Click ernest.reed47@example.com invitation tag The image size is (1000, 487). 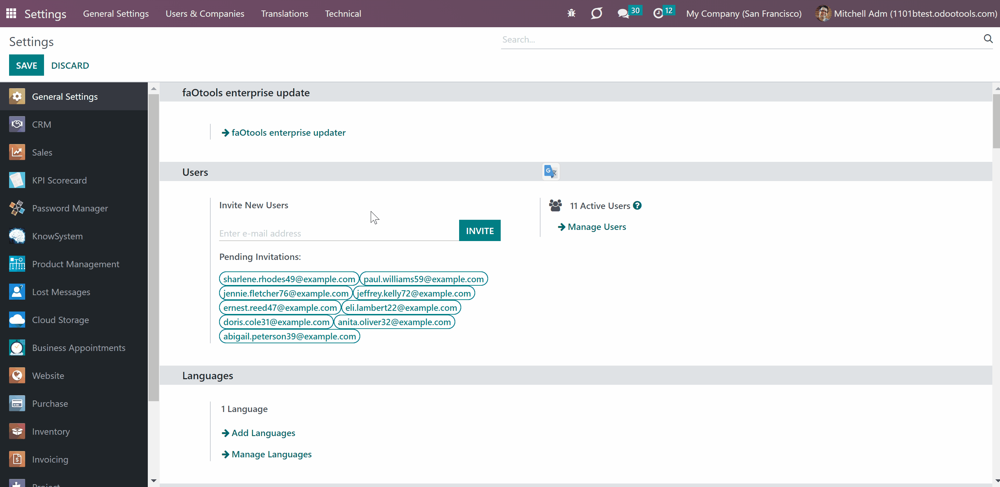click(280, 307)
